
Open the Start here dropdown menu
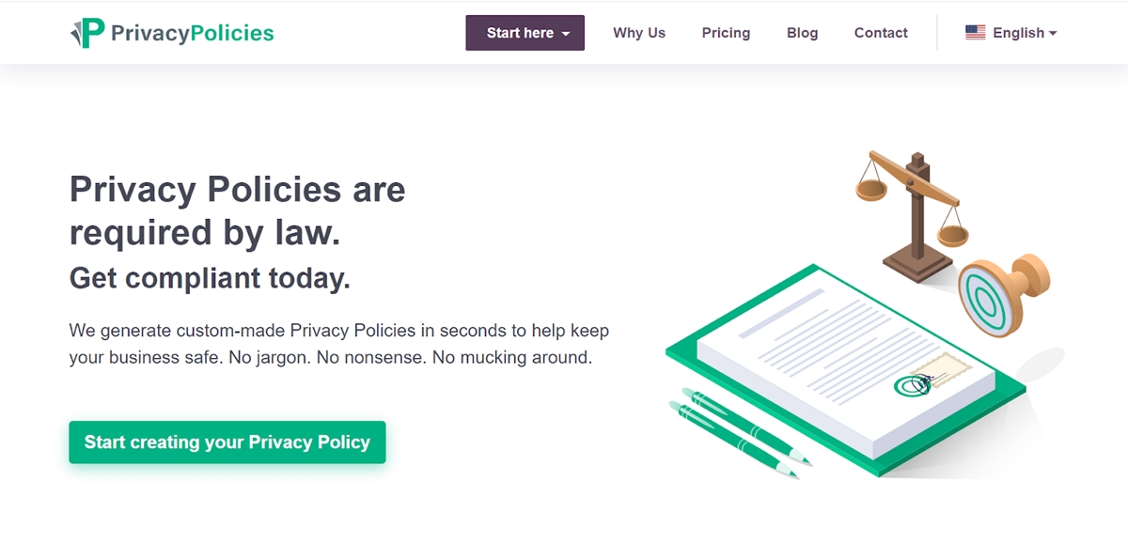tap(525, 33)
